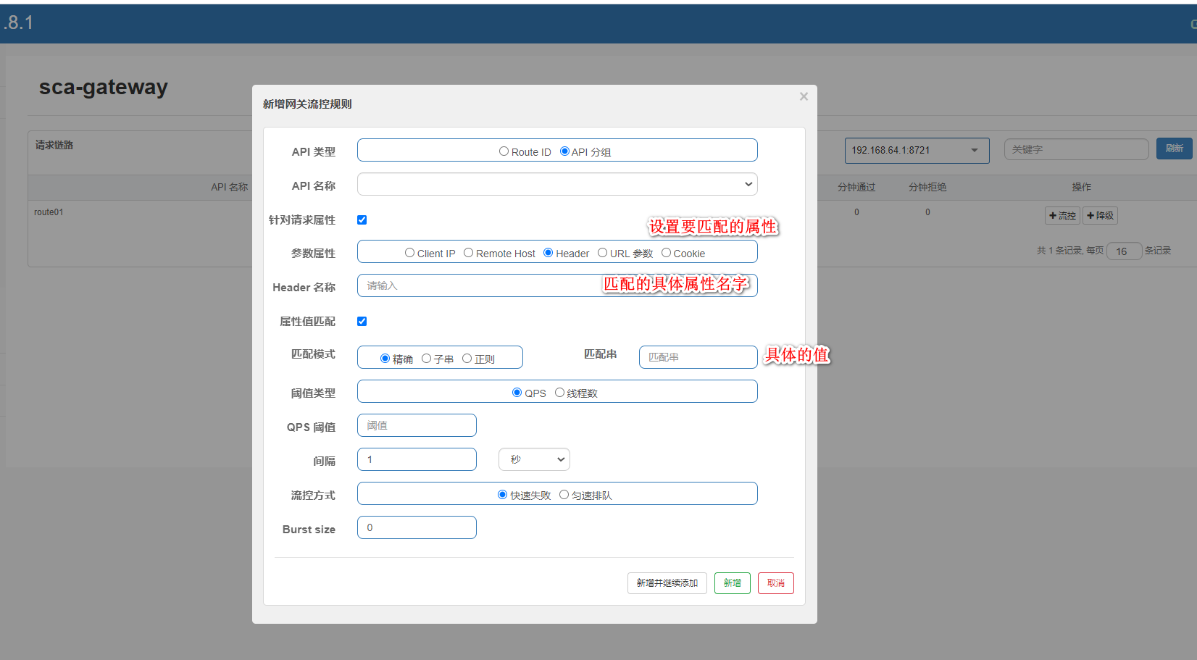This screenshot has width=1197, height=660.
Task: Choose Cookie as parameter attribute
Action: (x=666, y=253)
